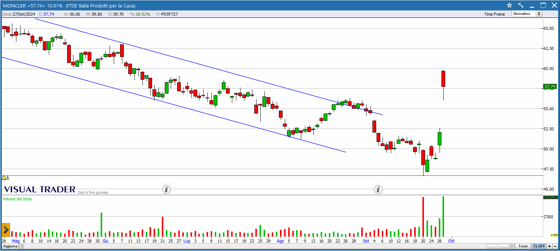This screenshot has height=251, width=560.
Task: Toggle the TS OFF button
Action: tap(539, 246)
